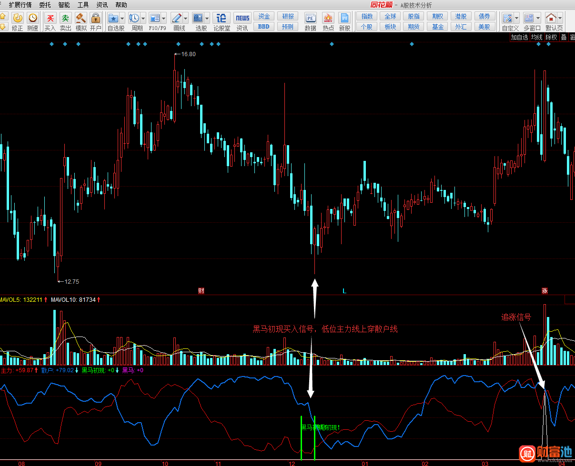
Task: Toggle the 除权 ex-rights display
Action: (x=551, y=37)
